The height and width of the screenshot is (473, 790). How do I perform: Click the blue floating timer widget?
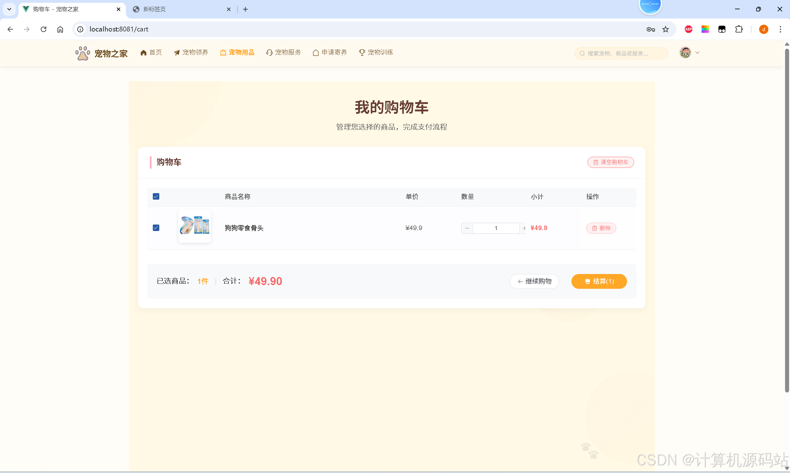click(x=650, y=5)
